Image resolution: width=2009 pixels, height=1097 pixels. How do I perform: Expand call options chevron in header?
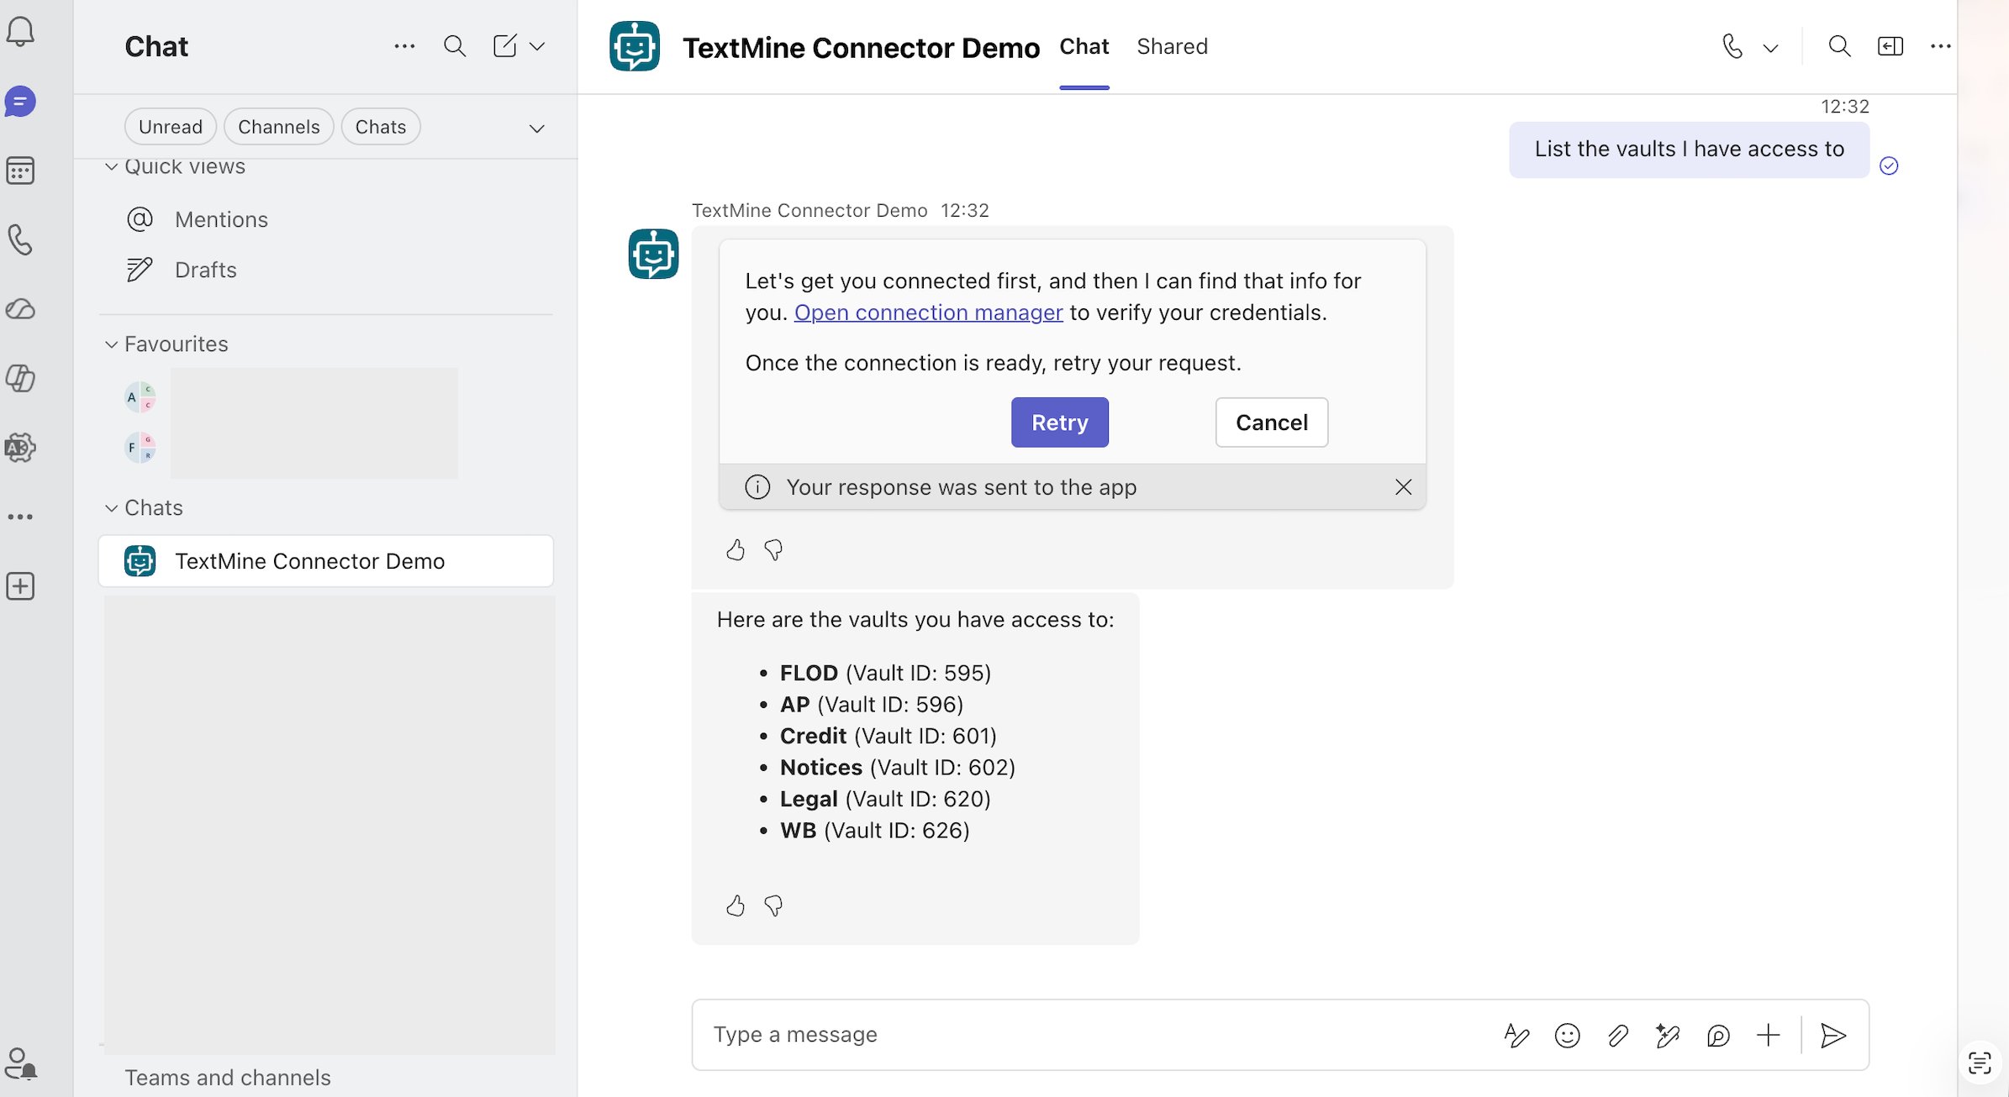pos(1771,48)
